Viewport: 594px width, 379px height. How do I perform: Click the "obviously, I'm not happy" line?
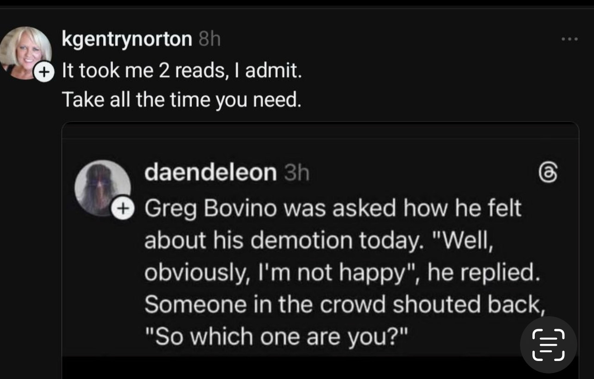[341, 273]
